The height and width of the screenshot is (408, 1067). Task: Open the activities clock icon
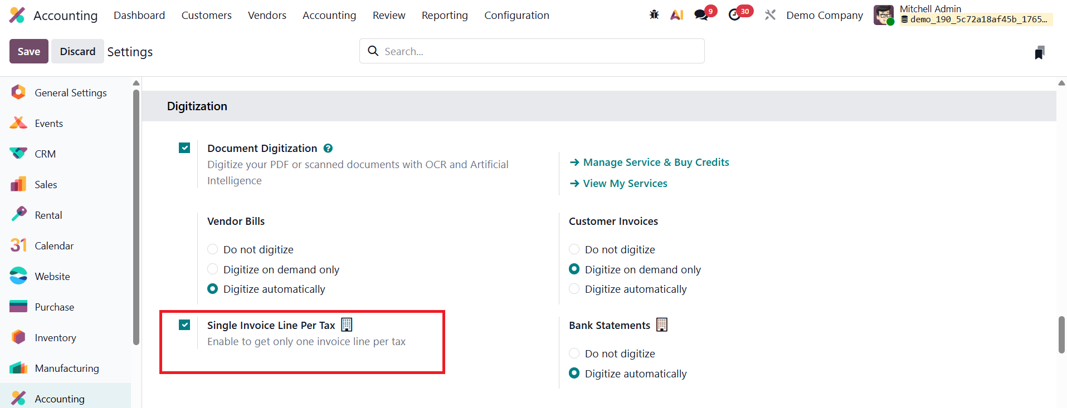click(734, 15)
